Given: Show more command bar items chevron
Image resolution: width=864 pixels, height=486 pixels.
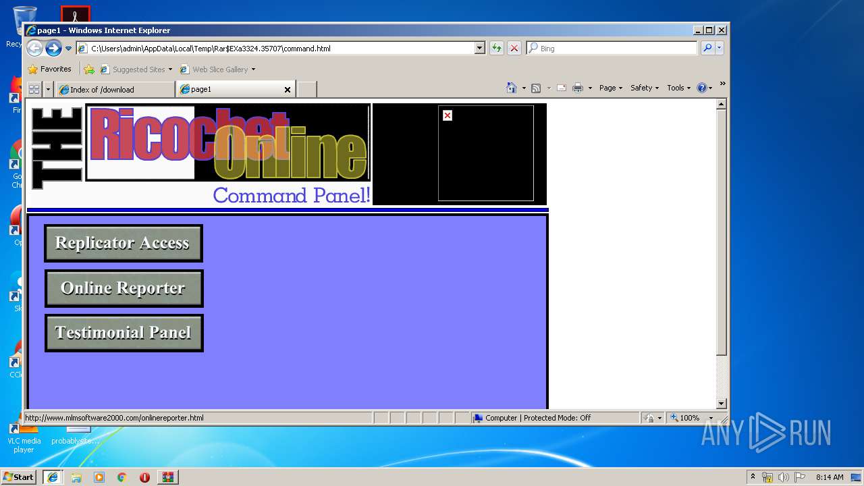Looking at the screenshot, I should [x=722, y=84].
